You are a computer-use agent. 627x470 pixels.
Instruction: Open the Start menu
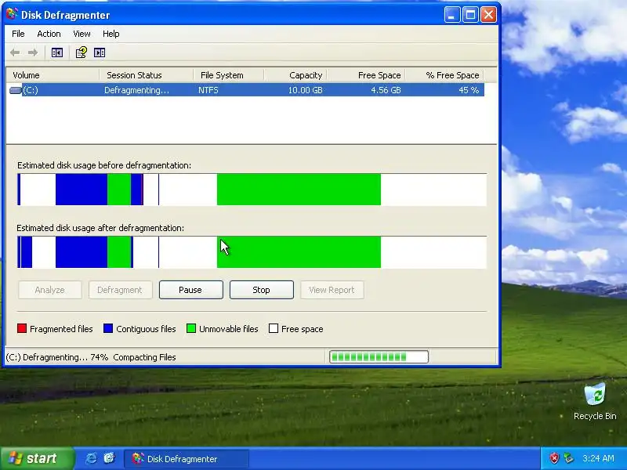coord(37,458)
